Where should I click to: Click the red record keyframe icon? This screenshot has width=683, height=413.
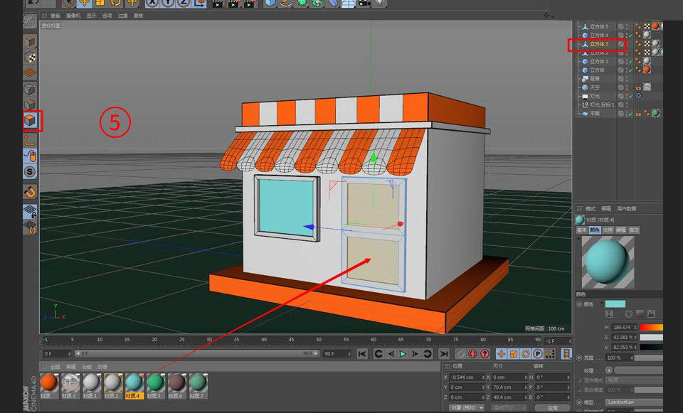(x=472, y=353)
